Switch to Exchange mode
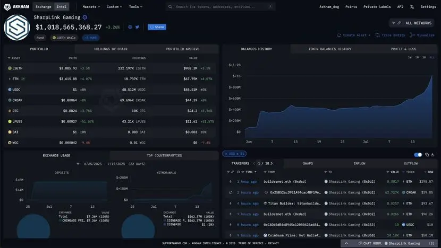Screen dimensions: 441x248 pos(44,7)
